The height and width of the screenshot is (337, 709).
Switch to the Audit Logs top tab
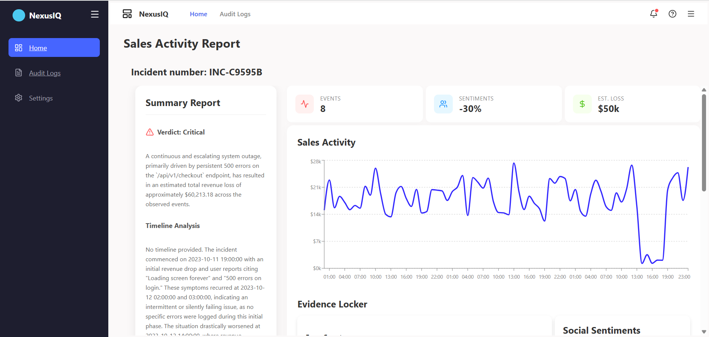pyautogui.click(x=235, y=14)
